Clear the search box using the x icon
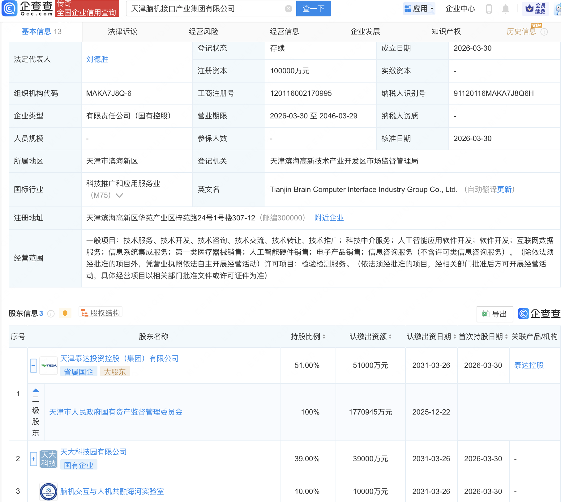 coord(289,8)
